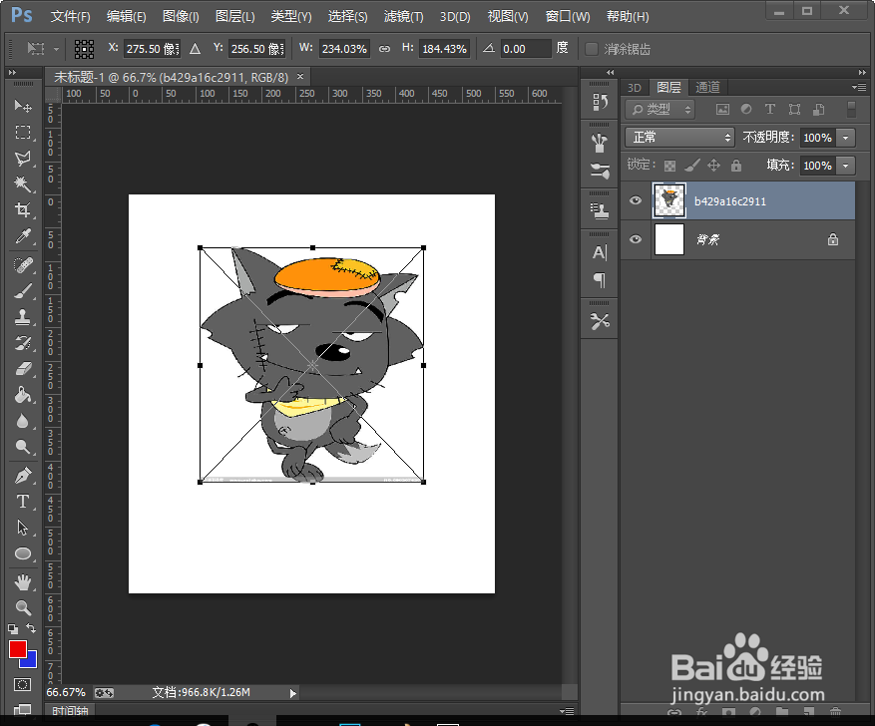
Task: Select the Hand tool
Action: coord(23,582)
